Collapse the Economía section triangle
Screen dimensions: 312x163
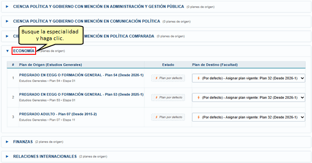(8, 51)
